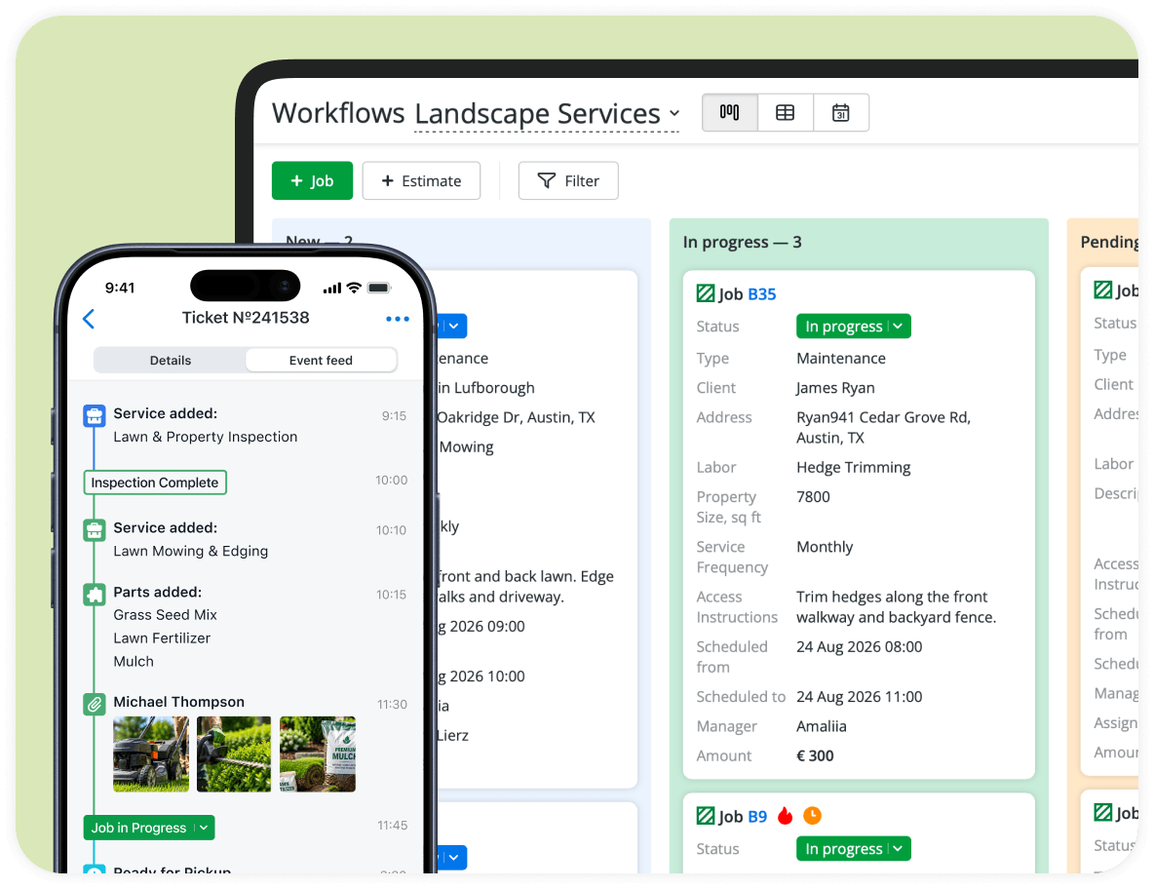The height and width of the screenshot is (889, 1154).
Task: Click the 24 Aug 2026 08:00 scheduled from value
Action: click(859, 647)
